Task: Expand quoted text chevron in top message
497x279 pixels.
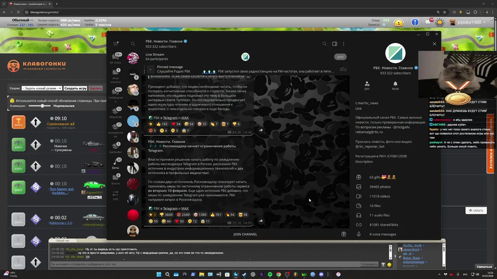Action: (248, 77)
